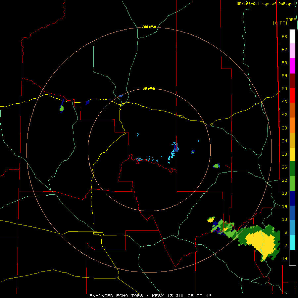Screen dimensions: 298x298
Task: Click the small yellow echo northwest of storm
Action: click(x=211, y=220)
